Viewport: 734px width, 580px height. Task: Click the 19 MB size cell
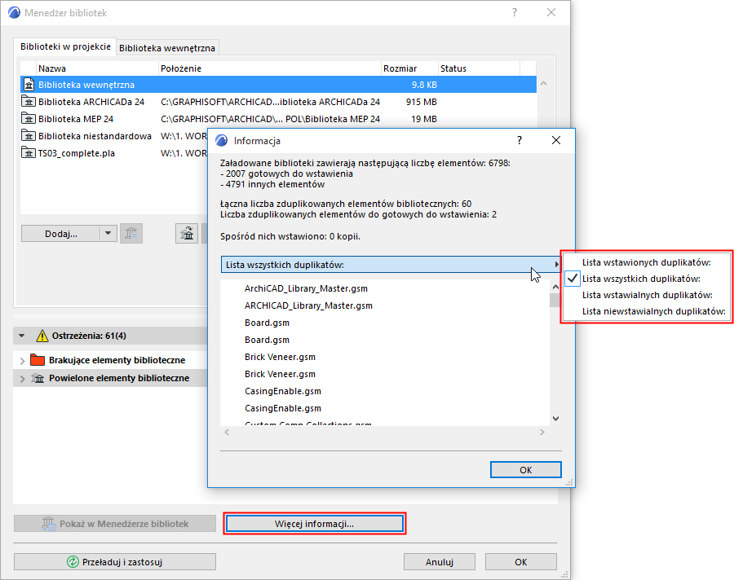coord(424,119)
